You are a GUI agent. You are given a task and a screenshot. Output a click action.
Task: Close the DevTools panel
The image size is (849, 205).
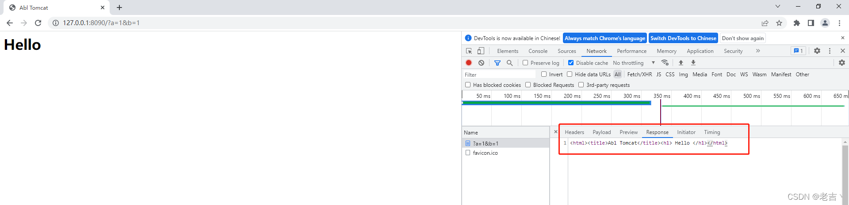pyautogui.click(x=843, y=51)
